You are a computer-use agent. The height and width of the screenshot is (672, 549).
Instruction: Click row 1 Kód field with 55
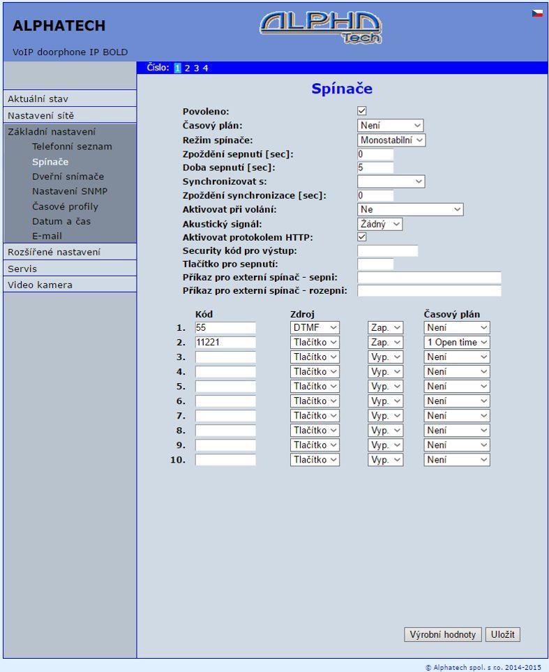pos(225,328)
